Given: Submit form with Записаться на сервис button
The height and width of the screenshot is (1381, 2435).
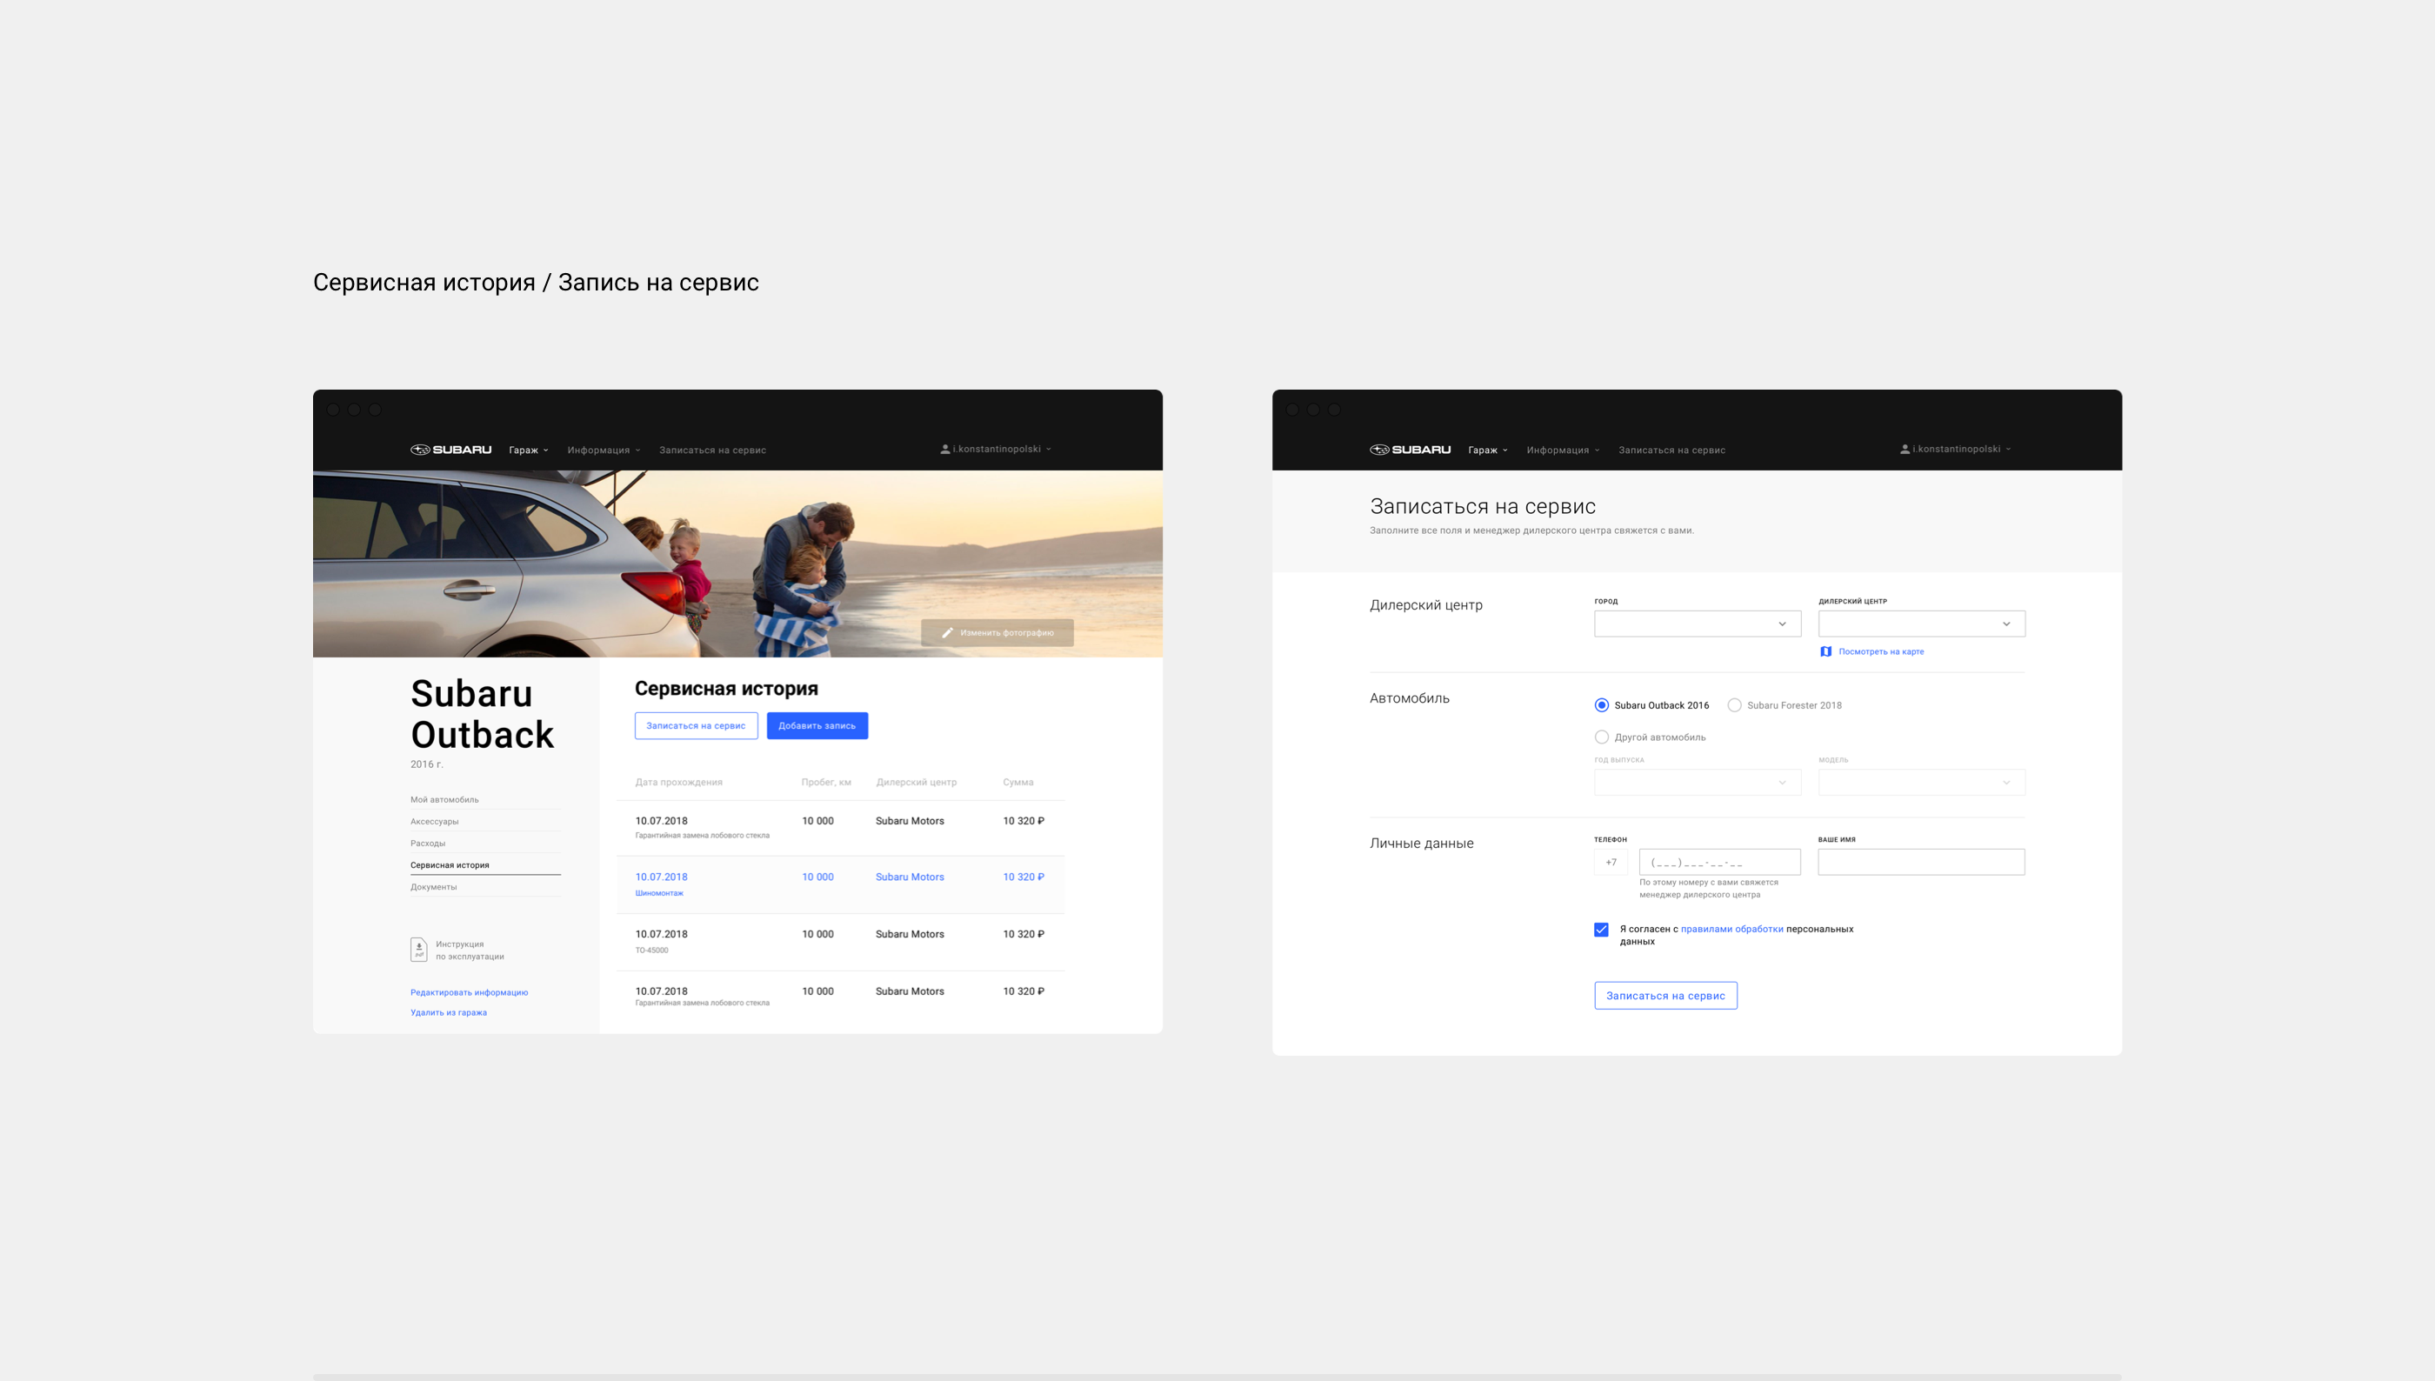Looking at the screenshot, I should click(1665, 996).
